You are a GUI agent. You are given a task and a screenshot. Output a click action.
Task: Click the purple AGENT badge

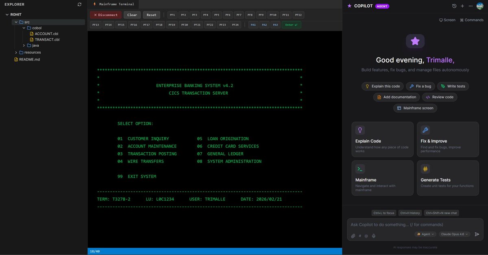(382, 6)
